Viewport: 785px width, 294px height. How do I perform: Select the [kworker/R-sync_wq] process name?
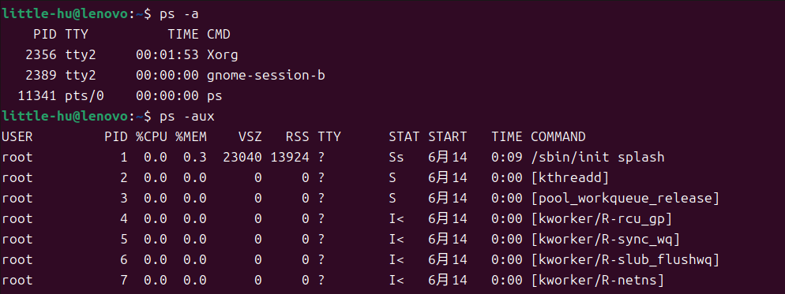click(605, 240)
